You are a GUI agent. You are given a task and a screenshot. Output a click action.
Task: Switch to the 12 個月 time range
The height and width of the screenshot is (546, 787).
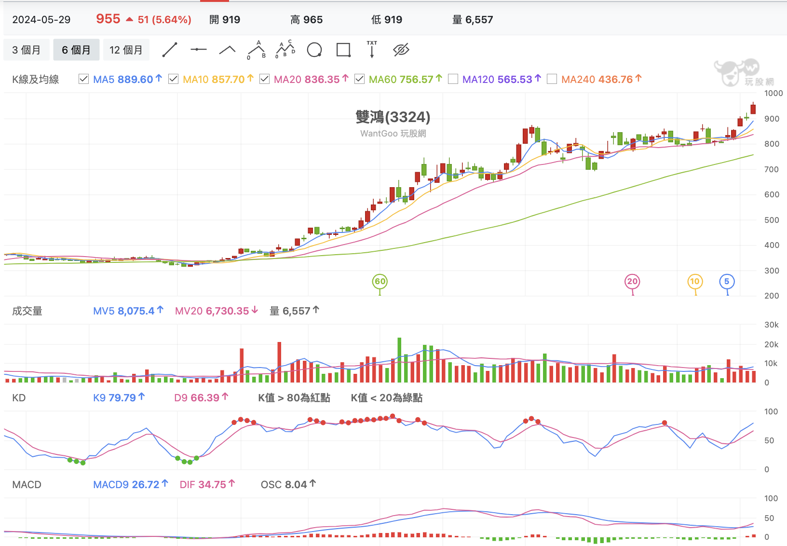pyautogui.click(x=126, y=50)
